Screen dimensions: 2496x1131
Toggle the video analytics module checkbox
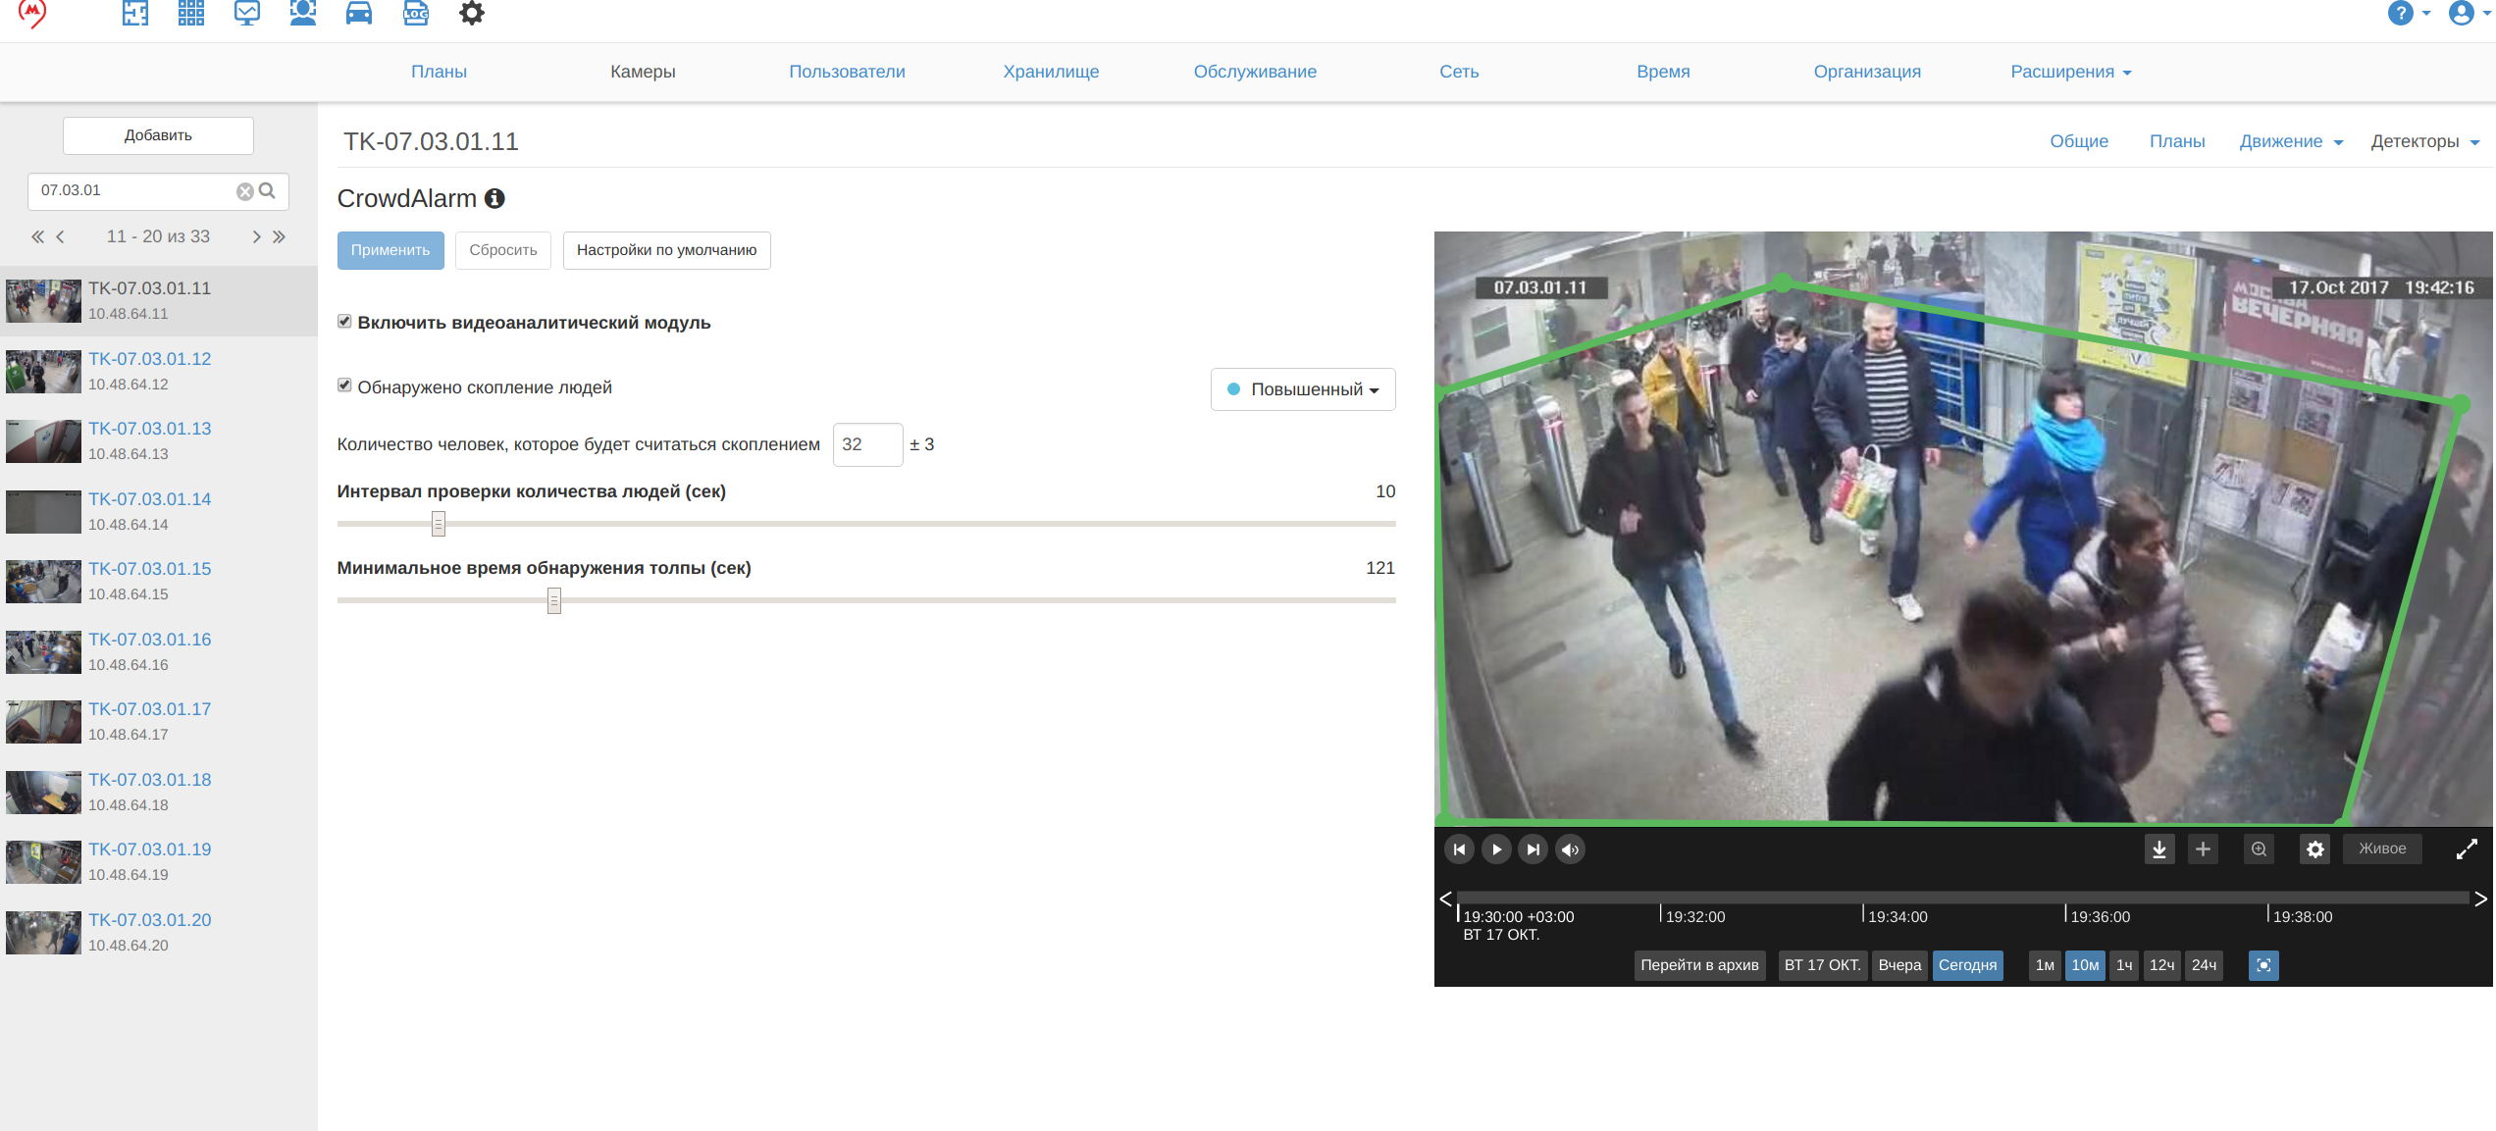[344, 322]
